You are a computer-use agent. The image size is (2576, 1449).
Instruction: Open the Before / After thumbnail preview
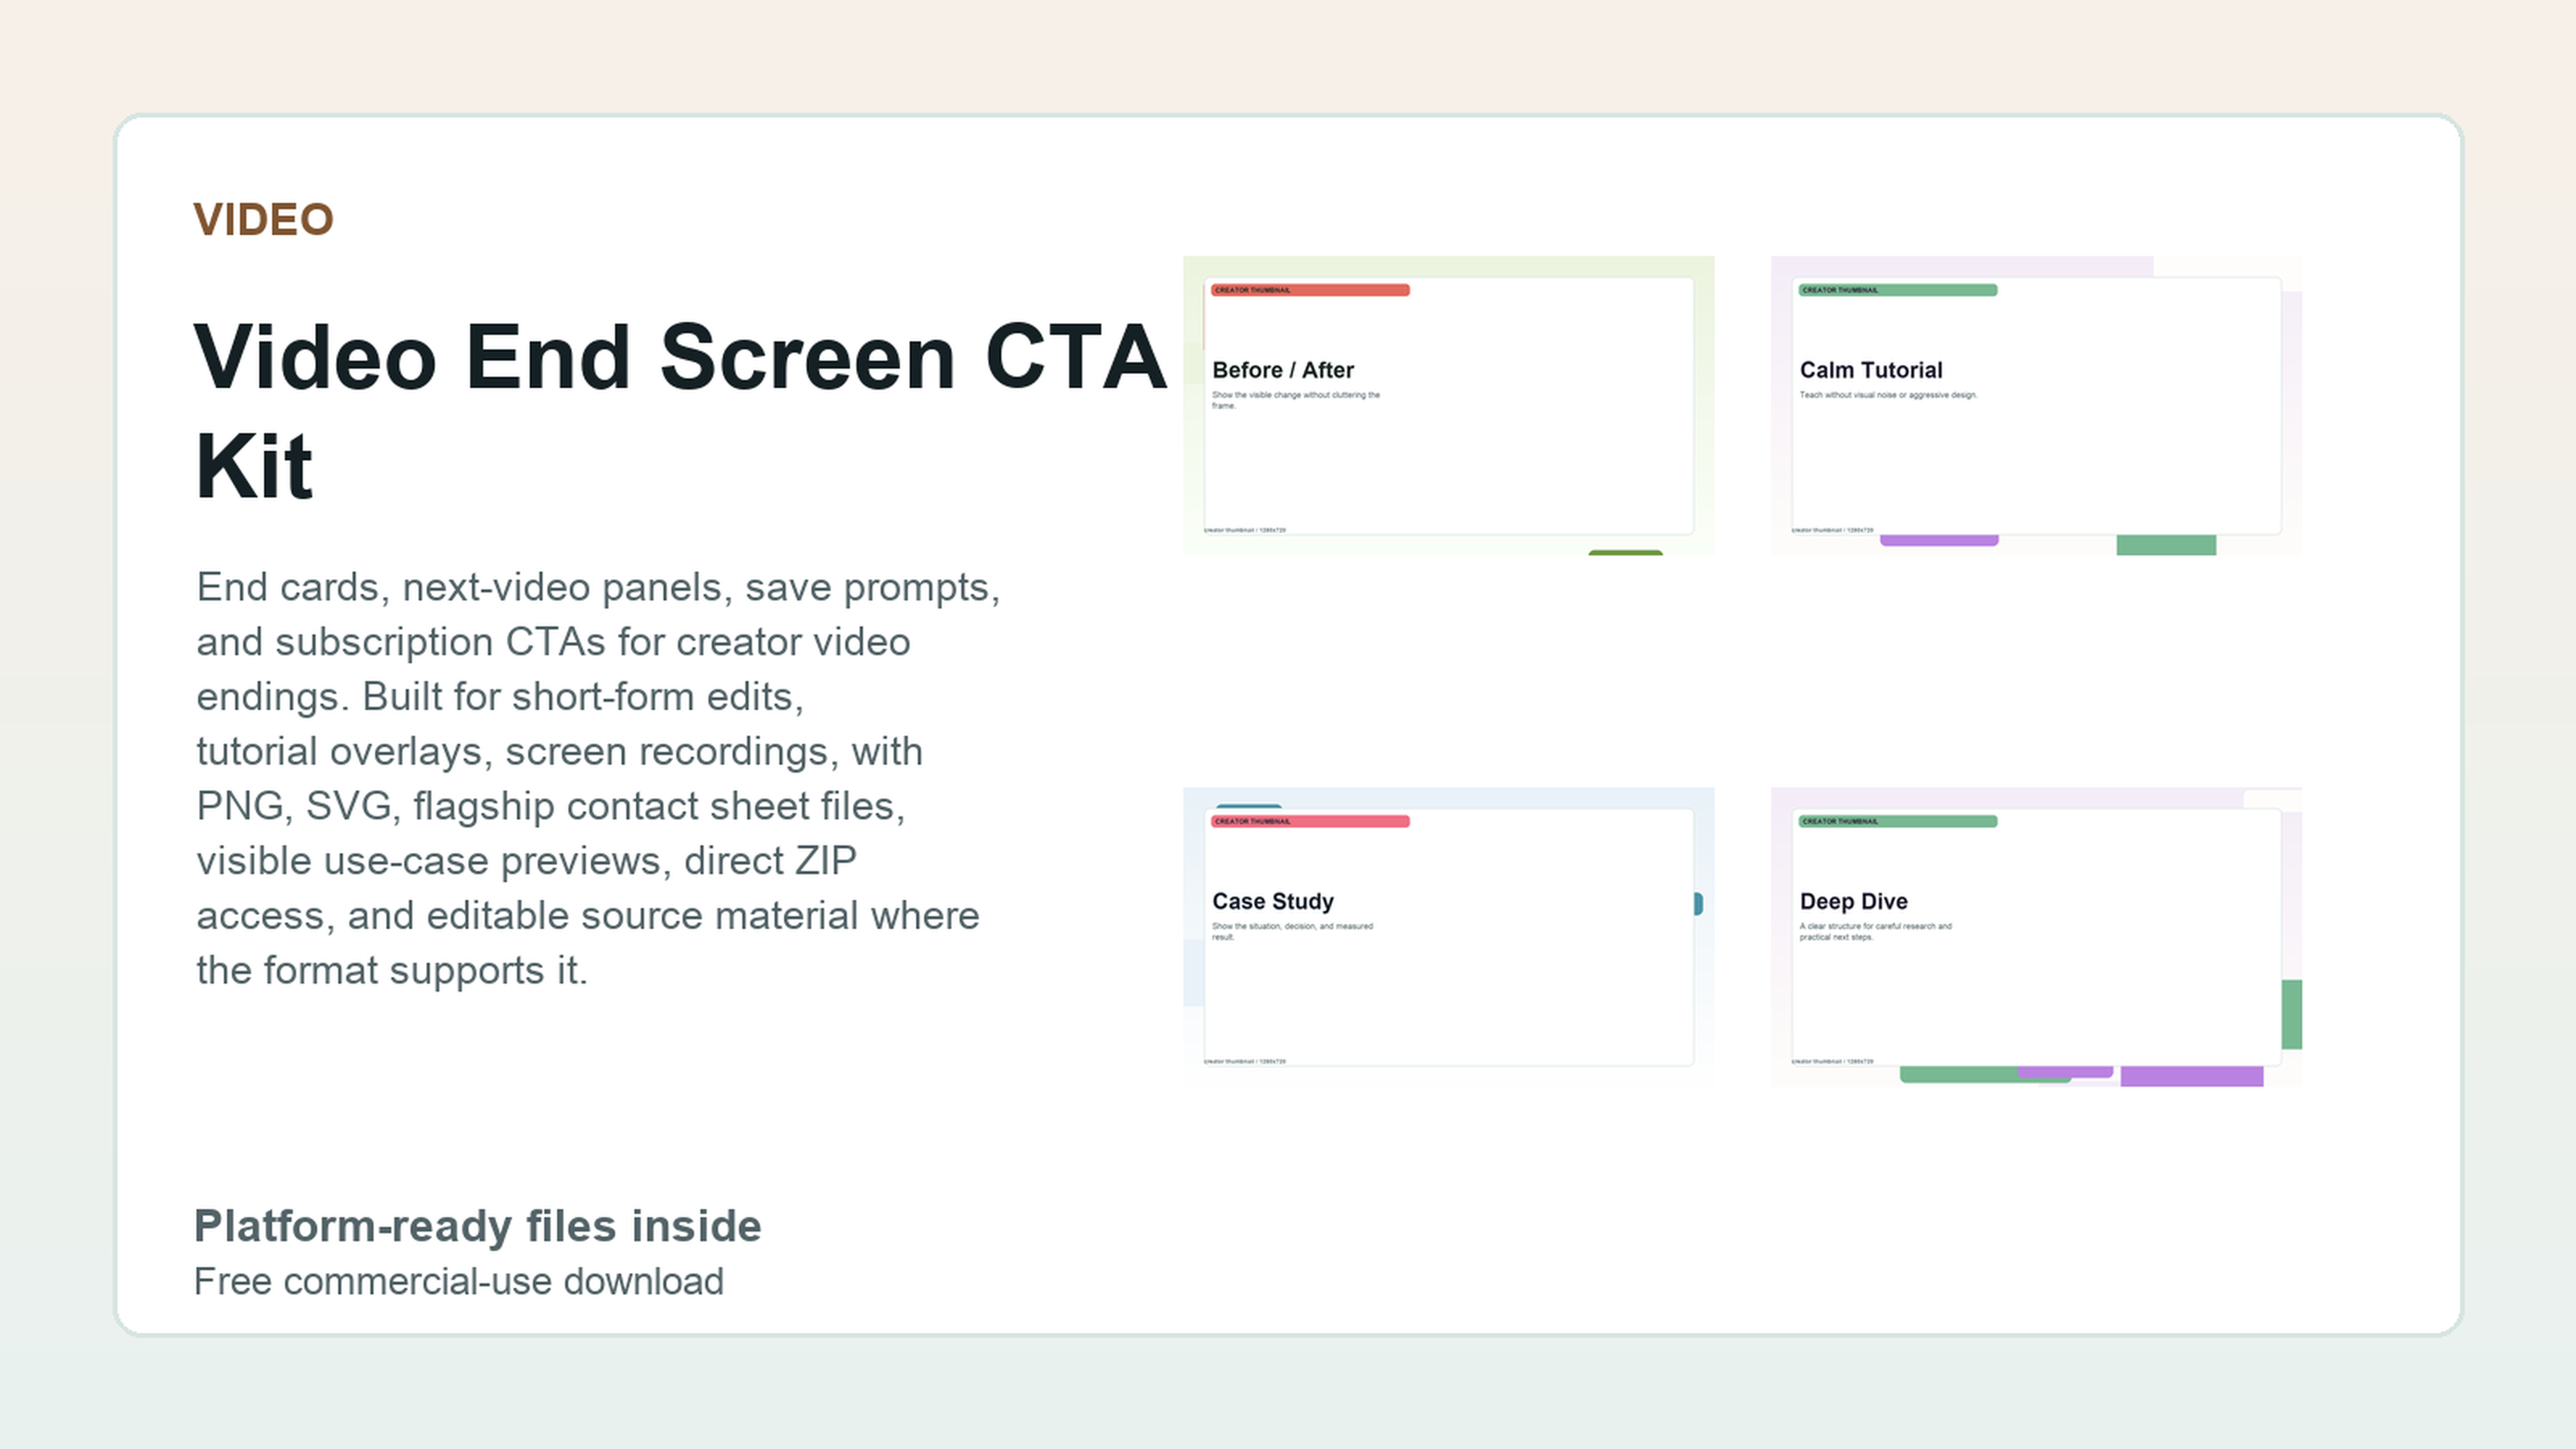(1448, 405)
